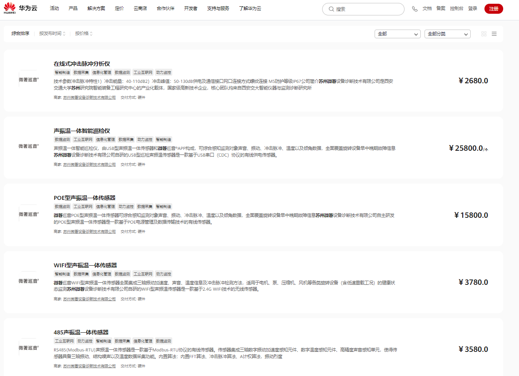
Task: Click 信息化管理 tag on POE型声振温一体传感器
Action: coord(105,207)
